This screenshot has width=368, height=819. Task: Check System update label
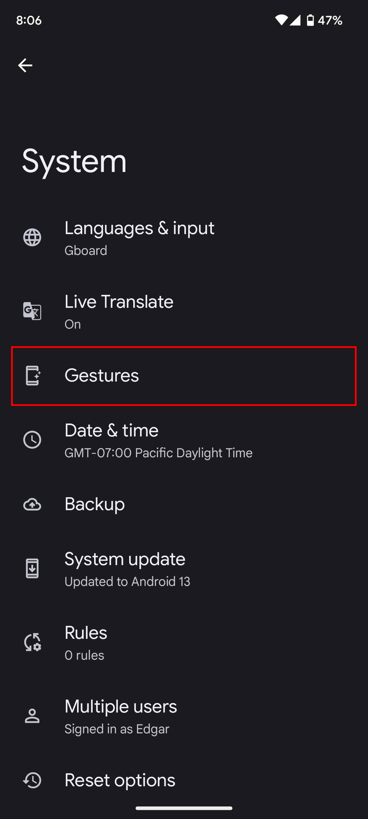[x=125, y=559]
